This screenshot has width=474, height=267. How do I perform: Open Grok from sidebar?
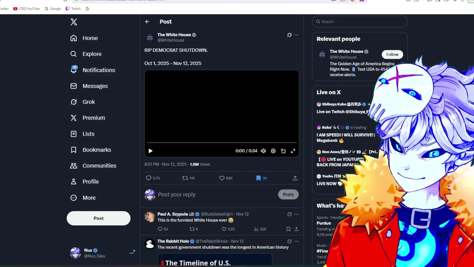(x=83, y=102)
